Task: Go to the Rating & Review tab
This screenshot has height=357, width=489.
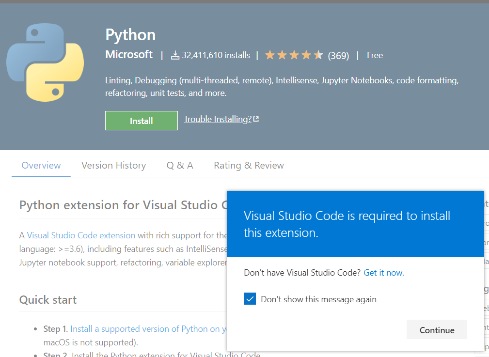Action: (x=249, y=165)
